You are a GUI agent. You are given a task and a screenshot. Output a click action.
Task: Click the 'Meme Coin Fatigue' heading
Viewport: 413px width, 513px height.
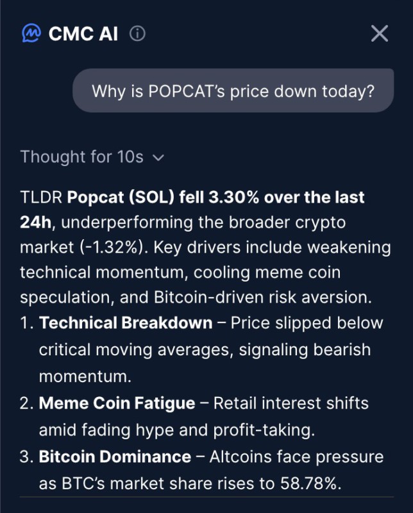[x=117, y=403]
